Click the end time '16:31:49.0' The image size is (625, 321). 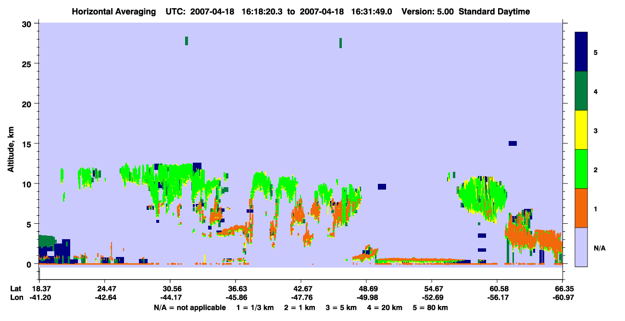point(373,12)
